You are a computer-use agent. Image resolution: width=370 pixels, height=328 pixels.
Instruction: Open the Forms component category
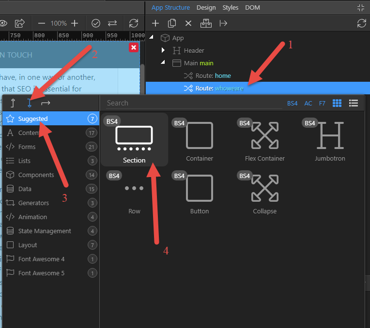[27, 147]
